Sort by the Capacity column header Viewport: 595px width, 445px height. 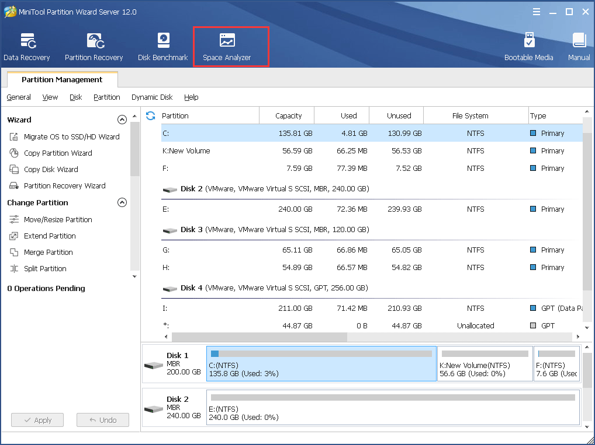point(287,116)
